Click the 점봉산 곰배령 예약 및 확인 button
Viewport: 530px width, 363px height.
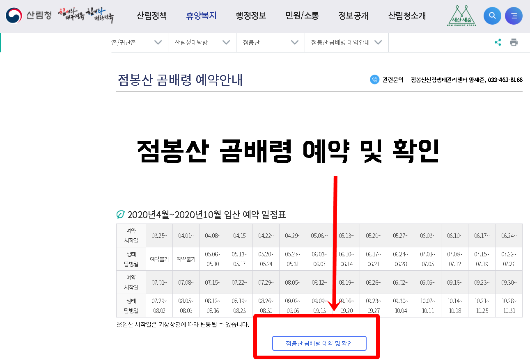coord(319,343)
